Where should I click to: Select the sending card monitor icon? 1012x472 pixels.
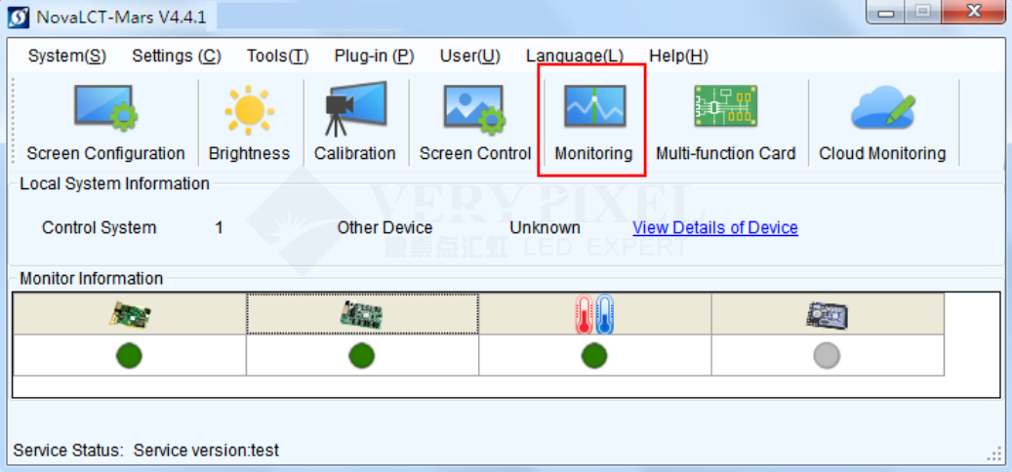pyautogui.click(x=130, y=315)
